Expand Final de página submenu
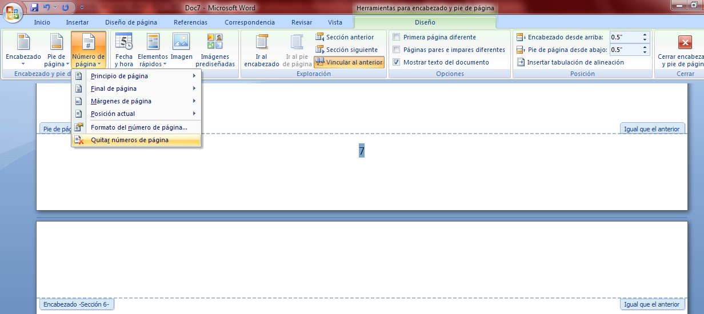This screenshot has width=704, height=314. click(x=136, y=88)
